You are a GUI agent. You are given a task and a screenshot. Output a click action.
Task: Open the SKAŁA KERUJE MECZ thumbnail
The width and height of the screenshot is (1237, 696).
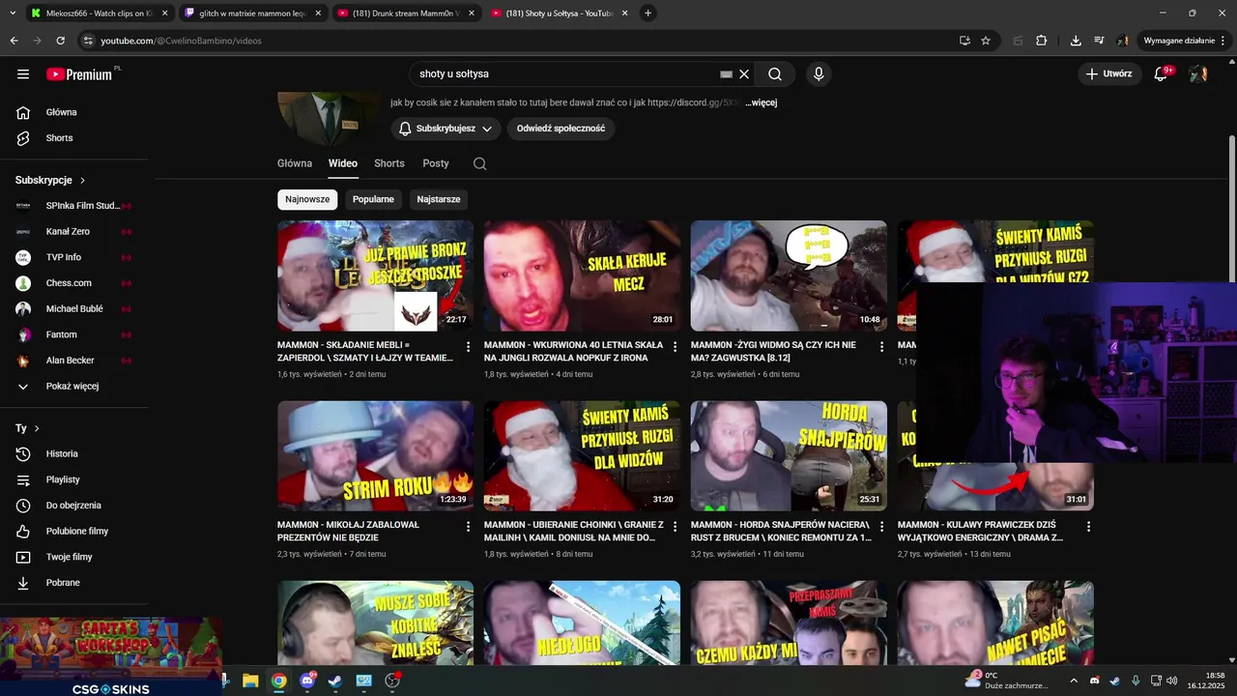(x=582, y=275)
